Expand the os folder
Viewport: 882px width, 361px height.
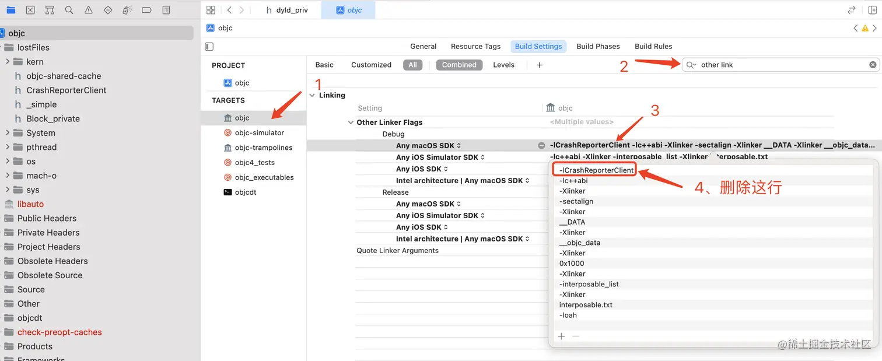coord(8,162)
